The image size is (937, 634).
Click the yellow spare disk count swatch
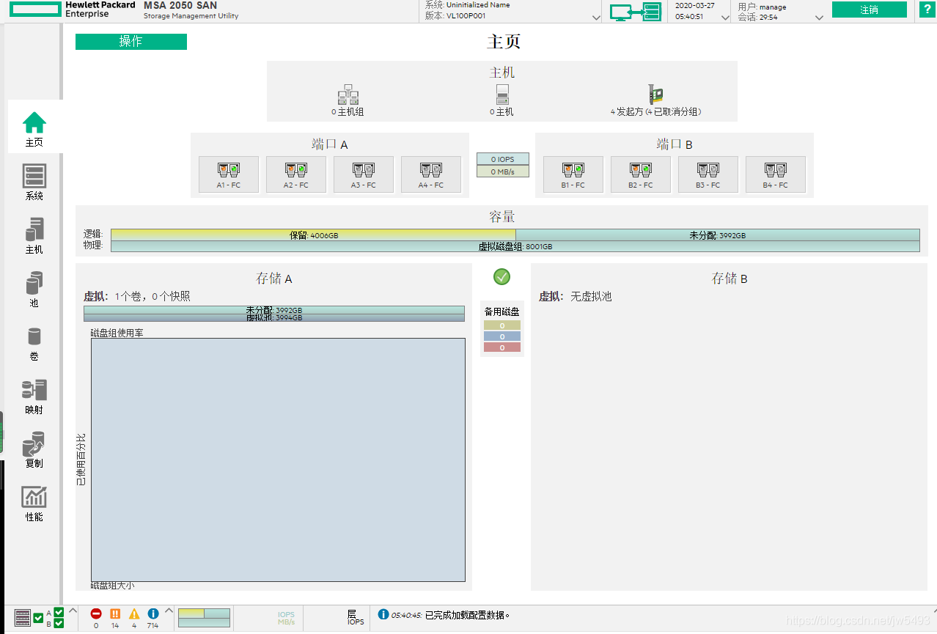(x=502, y=325)
